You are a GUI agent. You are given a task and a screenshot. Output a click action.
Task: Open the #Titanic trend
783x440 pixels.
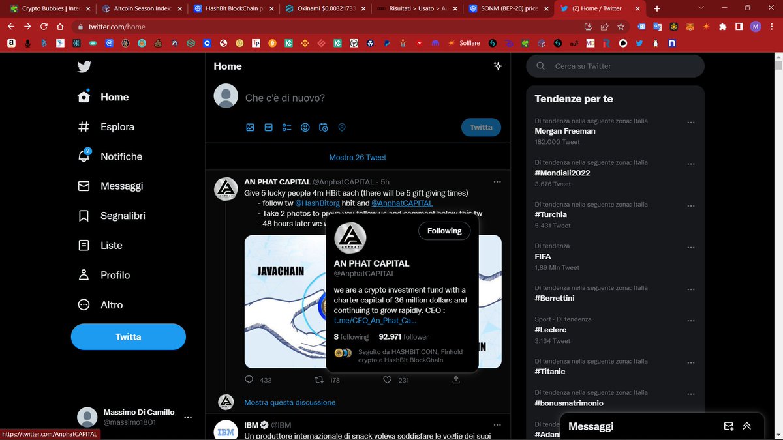(x=550, y=371)
